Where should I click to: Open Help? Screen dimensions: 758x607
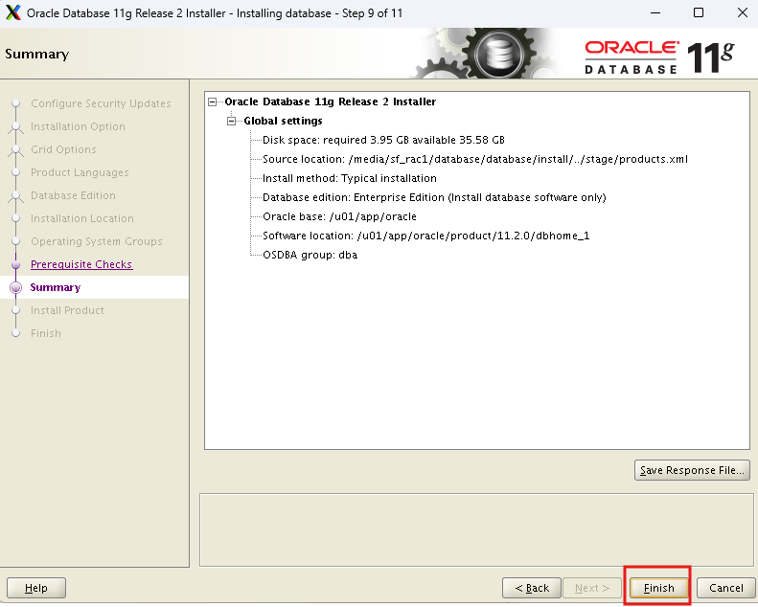(36, 588)
